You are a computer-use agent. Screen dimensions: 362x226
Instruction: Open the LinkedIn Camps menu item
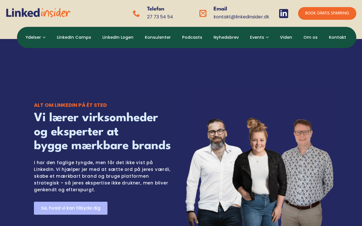(x=74, y=37)
